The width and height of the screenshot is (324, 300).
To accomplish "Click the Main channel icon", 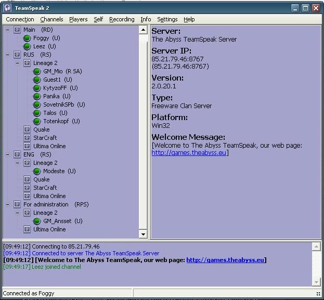I will pos(17,30).
